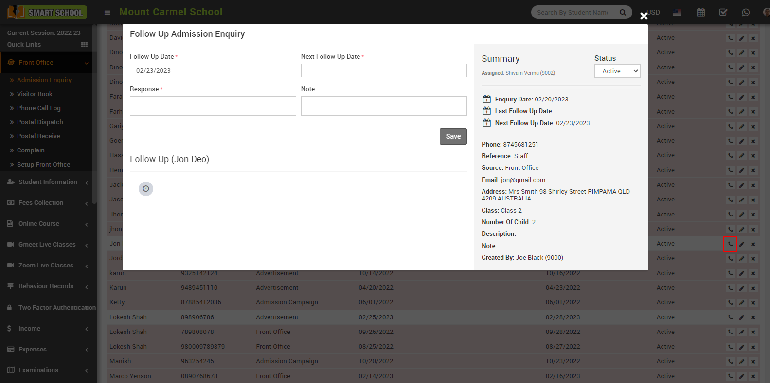Viewport: 770px width, 383px height.
Task: Click the Next Follow Up Date field
Action: [x=383, y=70]
